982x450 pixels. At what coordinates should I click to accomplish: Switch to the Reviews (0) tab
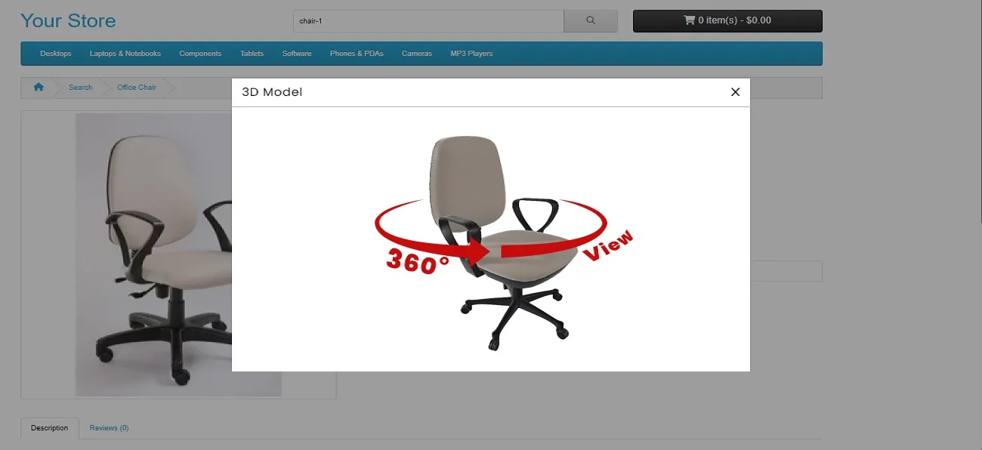109,428
